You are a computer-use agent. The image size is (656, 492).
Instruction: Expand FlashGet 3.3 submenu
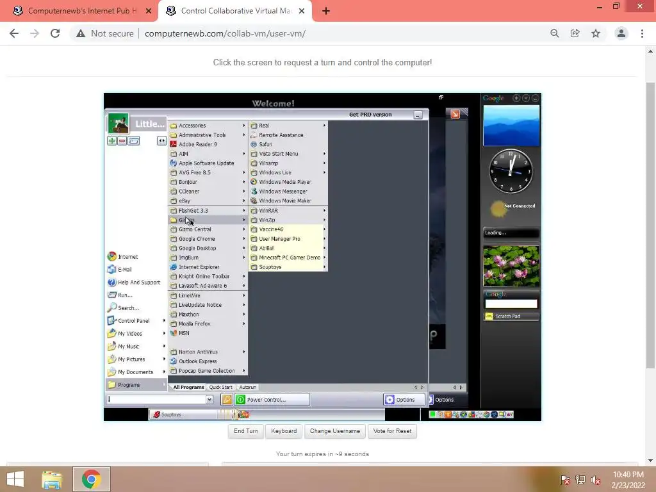coord(208,210)
